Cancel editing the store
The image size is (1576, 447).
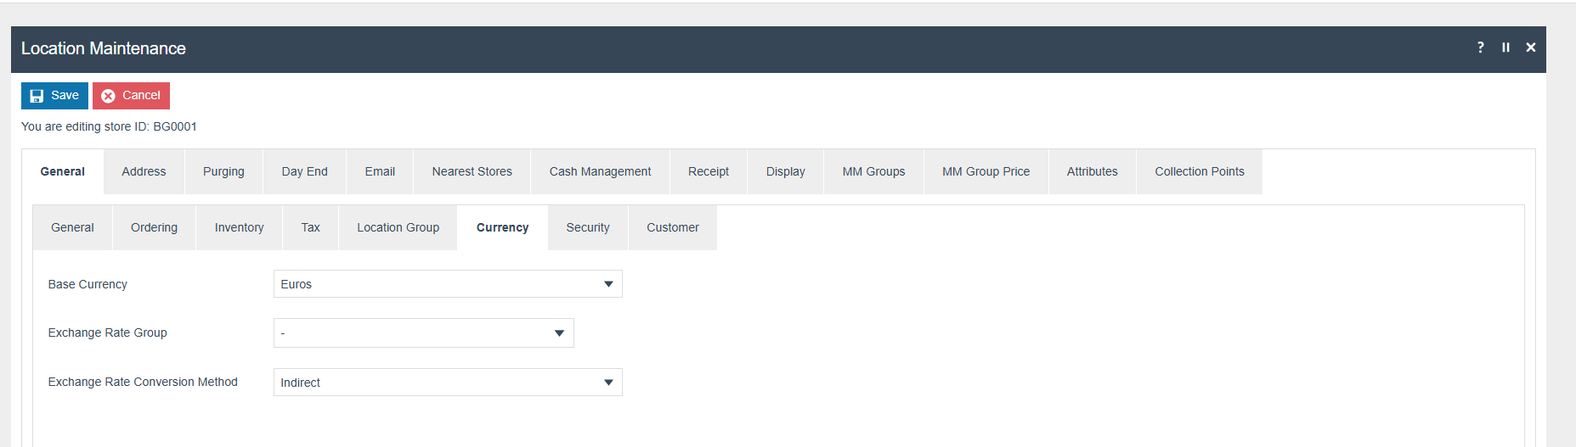pos(131,96)
